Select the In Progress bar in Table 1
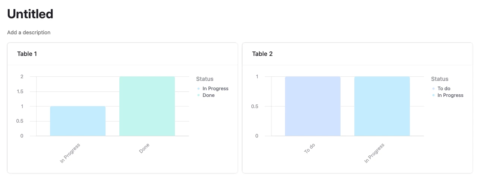The height and width of the screenshot is (183, 483). click(78, 121)
